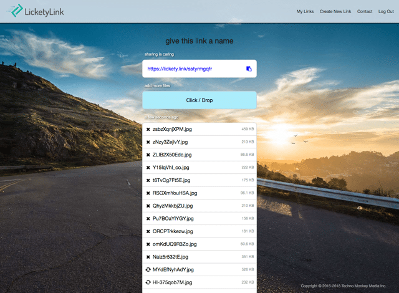Viewport: 399px width, 293px height.
Task: Go to Create New Link page
Action: coord(335,11)
